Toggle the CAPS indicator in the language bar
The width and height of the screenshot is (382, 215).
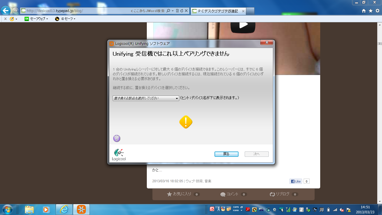[x=236, y=207]
